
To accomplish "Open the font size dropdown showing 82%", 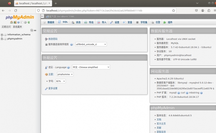I will [60, 81].
